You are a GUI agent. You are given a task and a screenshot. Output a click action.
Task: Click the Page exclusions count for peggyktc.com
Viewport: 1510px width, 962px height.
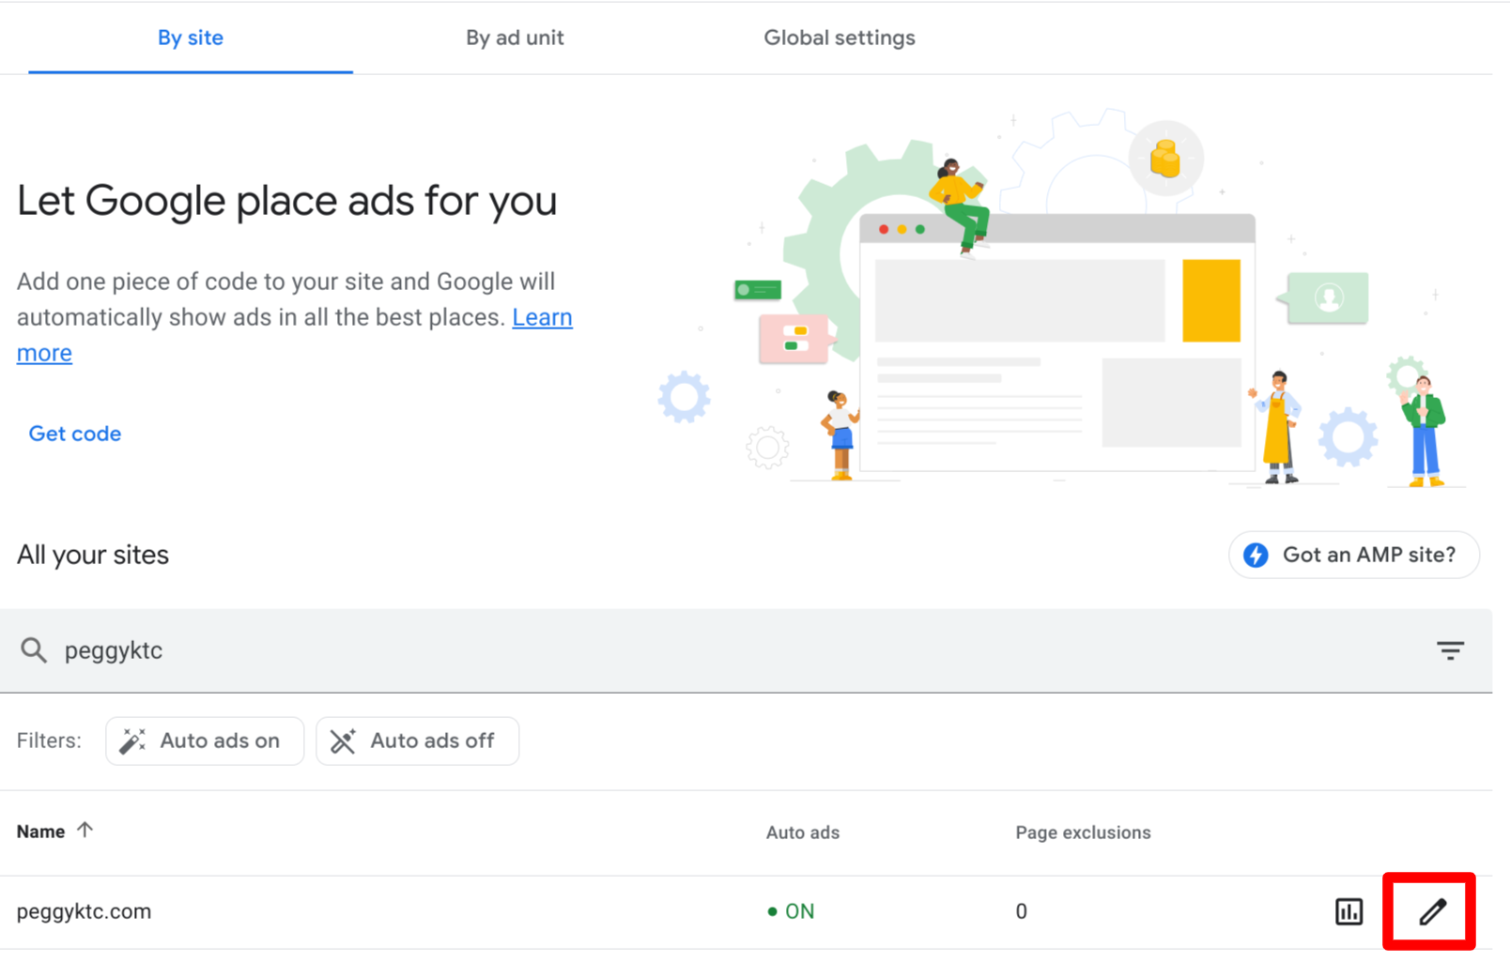click(x=1021, y=910)
